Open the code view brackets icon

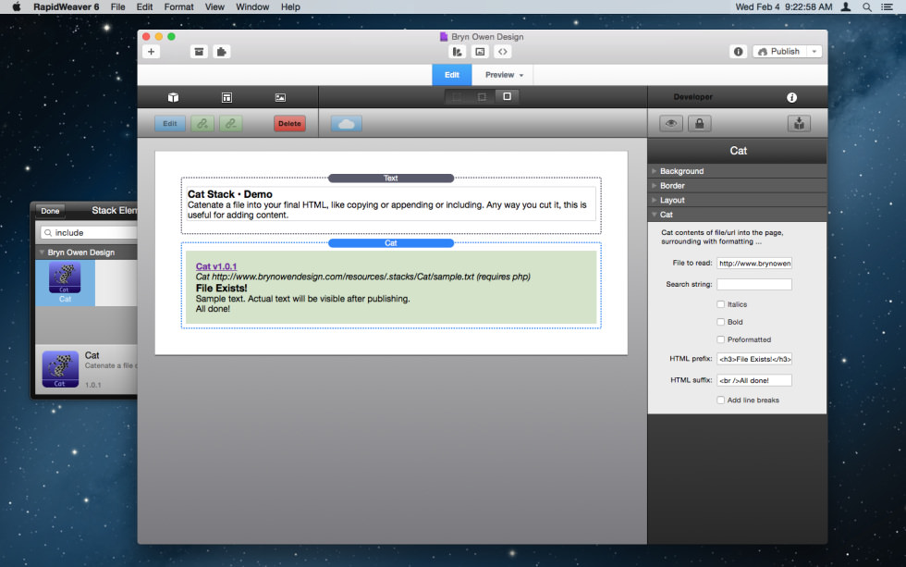click(x=503, y=52)
